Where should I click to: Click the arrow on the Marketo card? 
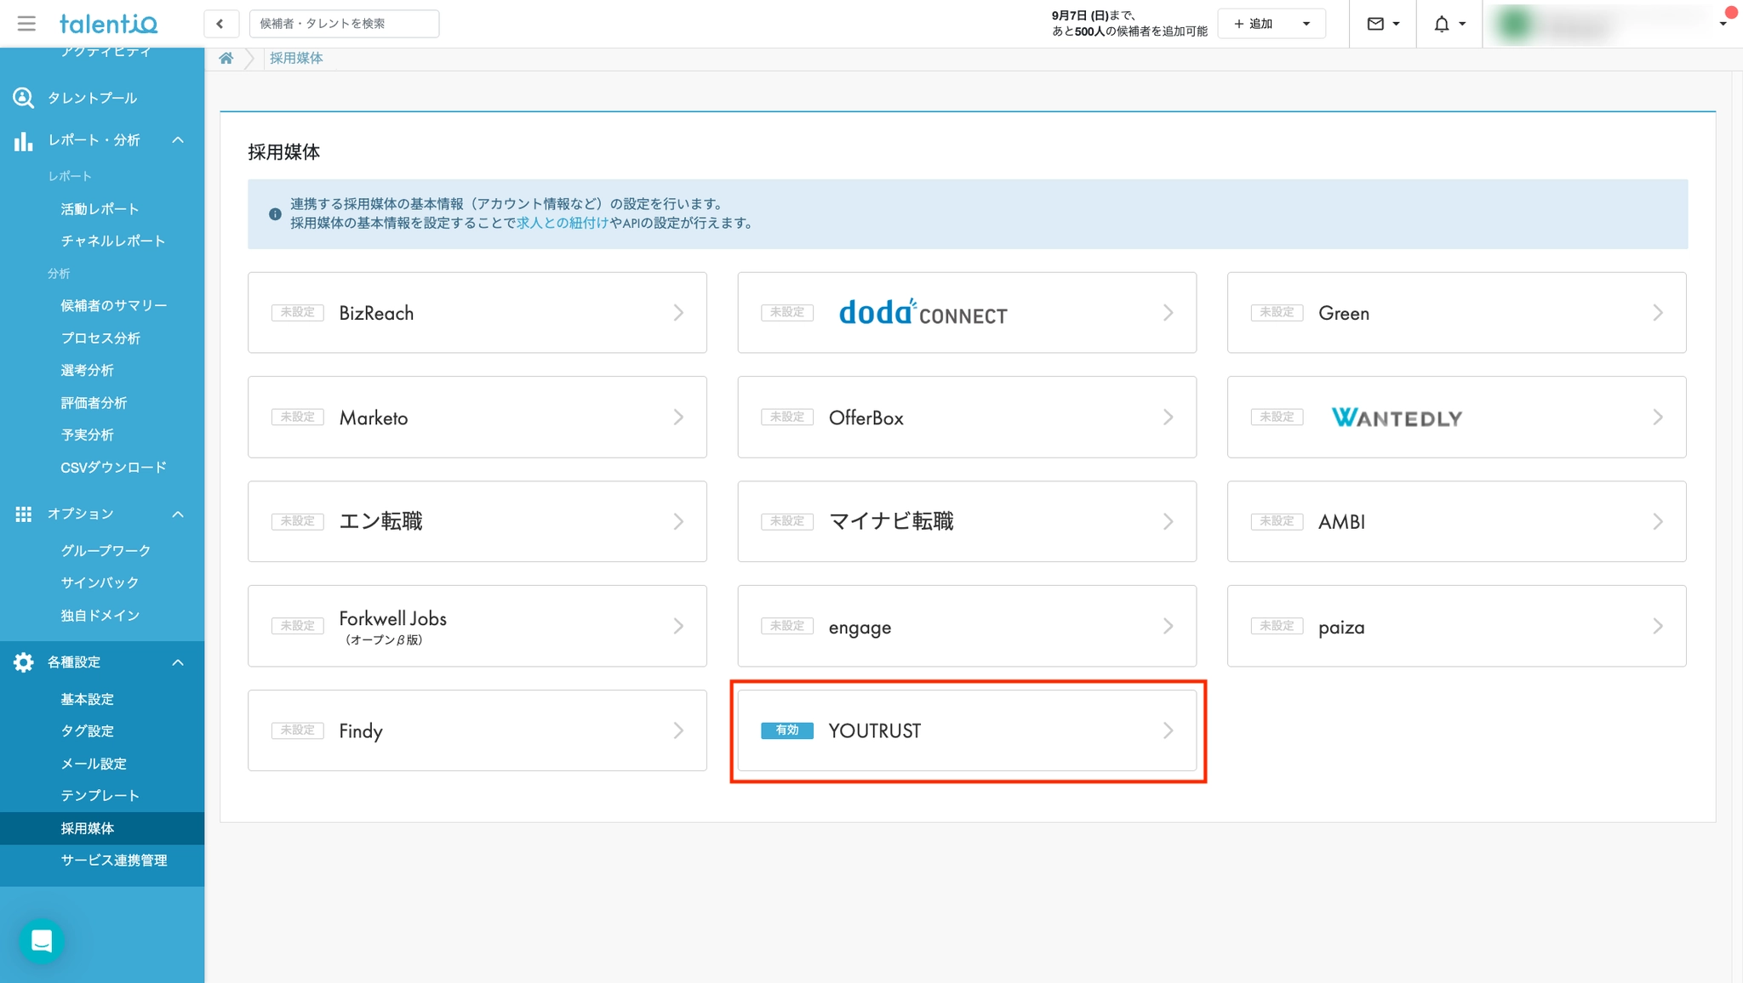point(678,418)
